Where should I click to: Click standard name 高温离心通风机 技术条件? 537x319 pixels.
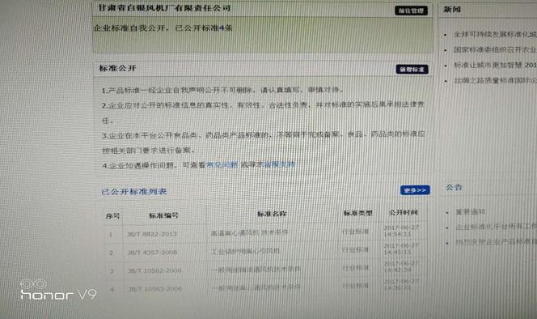pyautogui.click(x=249, y=232)
